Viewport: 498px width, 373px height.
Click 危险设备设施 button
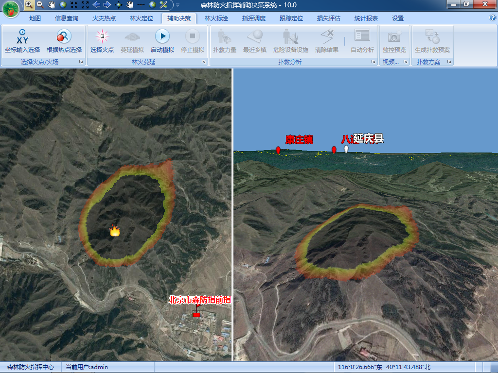coord(291,41)
